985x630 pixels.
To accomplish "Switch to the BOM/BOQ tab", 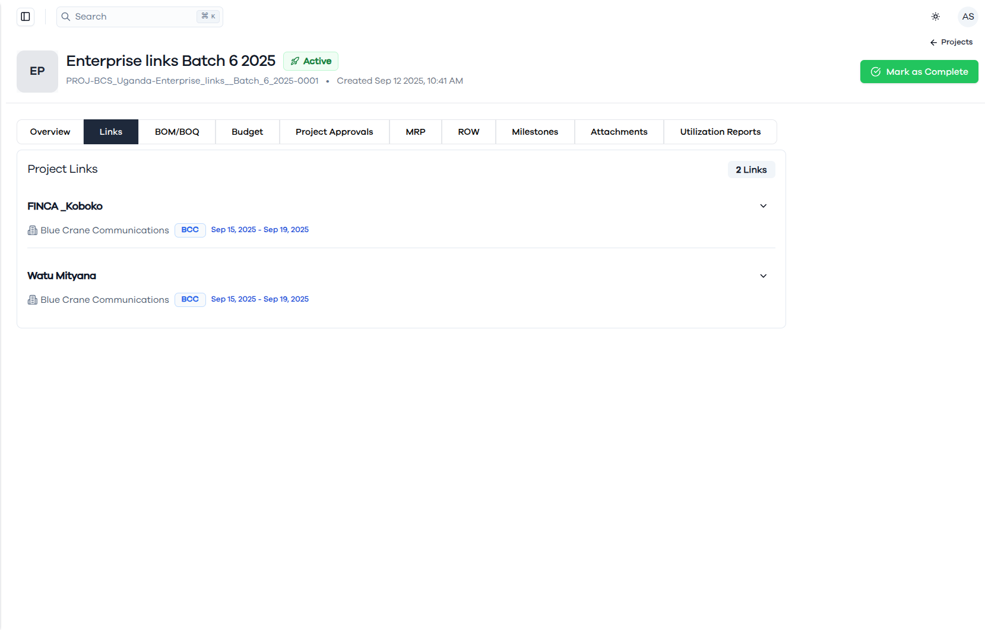I will point(177,132).
